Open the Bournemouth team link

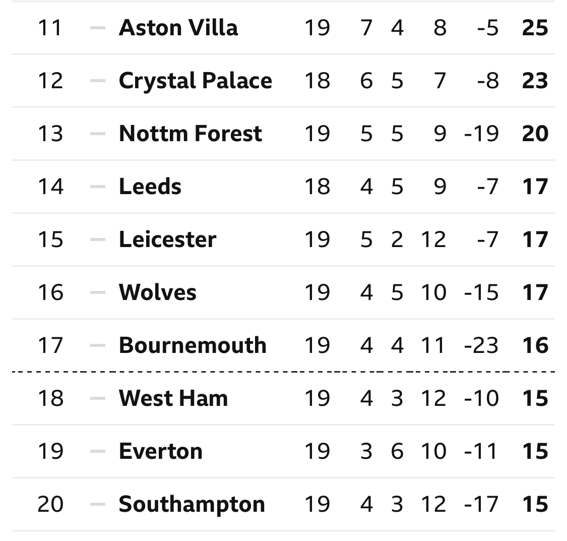pyautogui.click(x=193, y=345)
